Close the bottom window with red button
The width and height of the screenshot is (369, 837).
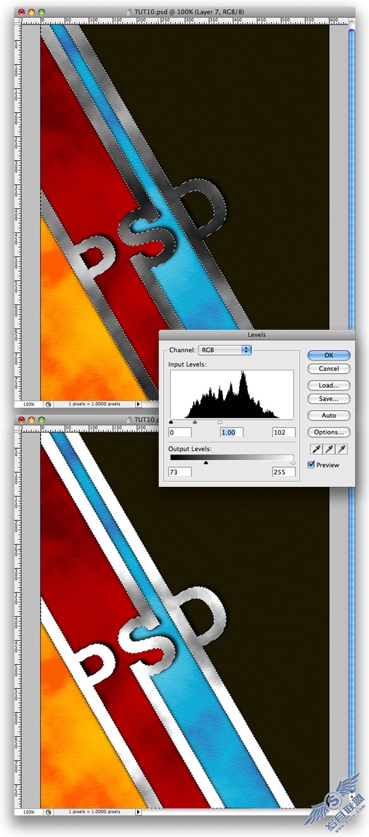[22, 420]
